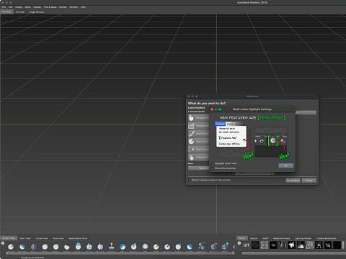Switch to the Falloff tray tab

coord(265,238)
